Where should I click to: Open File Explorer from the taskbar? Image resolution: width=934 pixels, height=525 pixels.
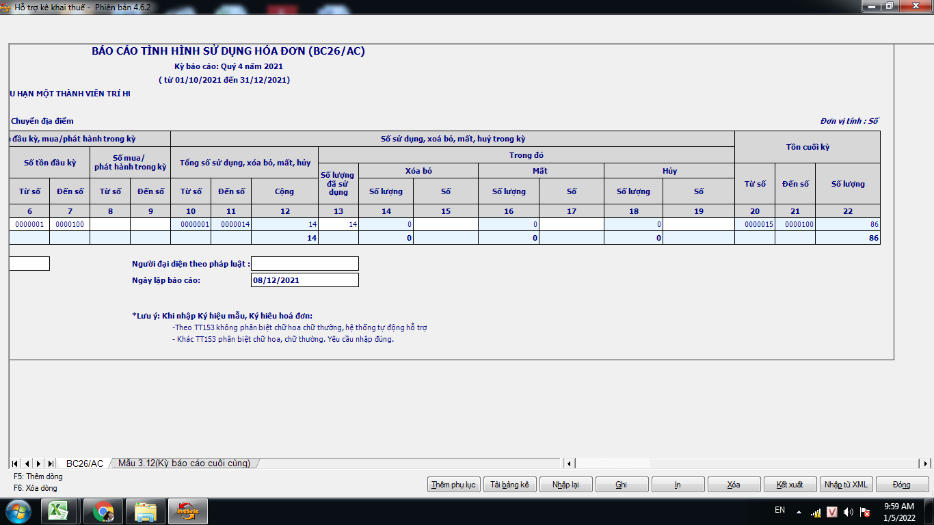[x=146, y=511]
